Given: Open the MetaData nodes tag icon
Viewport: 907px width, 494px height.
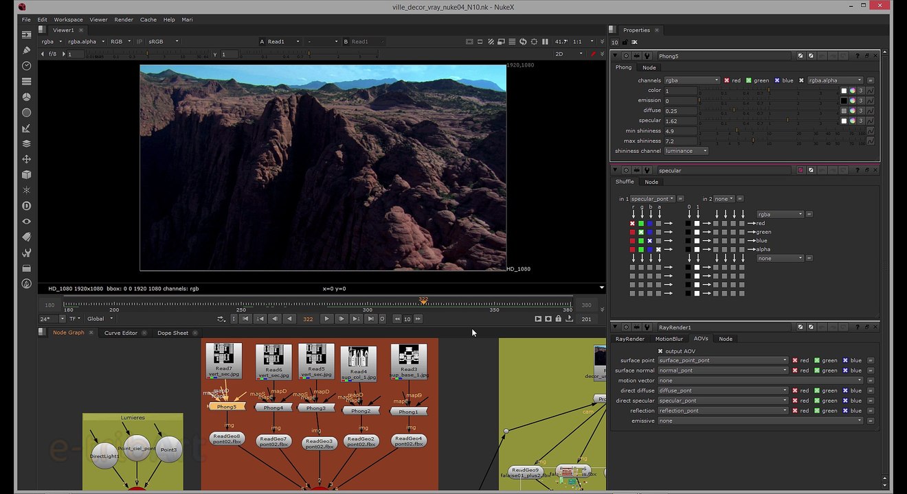Looking at the screenshot, I should pyautogui.click(x=26, y=237).
